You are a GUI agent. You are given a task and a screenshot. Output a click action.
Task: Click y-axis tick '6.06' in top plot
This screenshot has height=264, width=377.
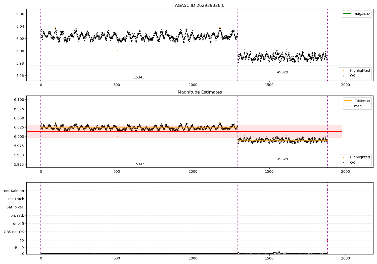20,14
